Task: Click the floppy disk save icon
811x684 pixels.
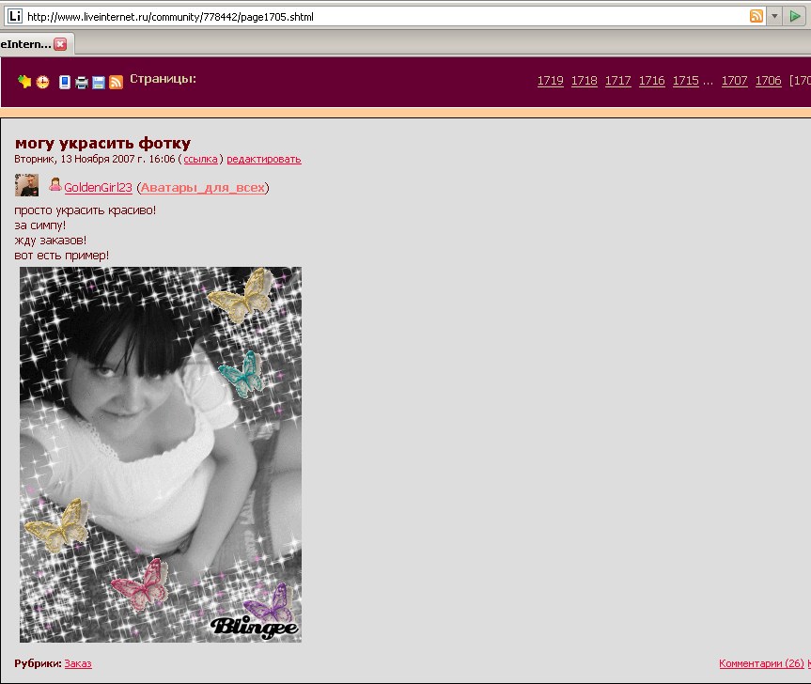Action: click(98, 83)
